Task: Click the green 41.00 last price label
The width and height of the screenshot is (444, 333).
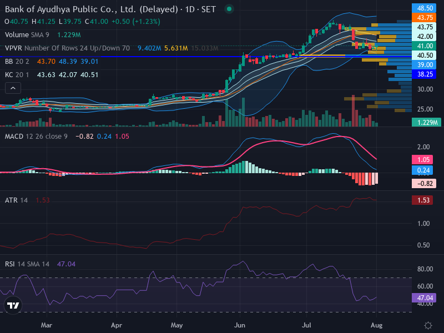Action: pos(424,46)
